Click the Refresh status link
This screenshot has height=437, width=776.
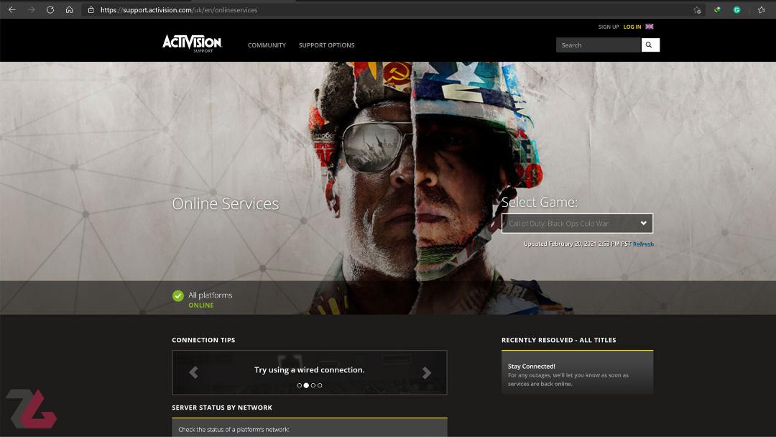click(x=643, y=244)
